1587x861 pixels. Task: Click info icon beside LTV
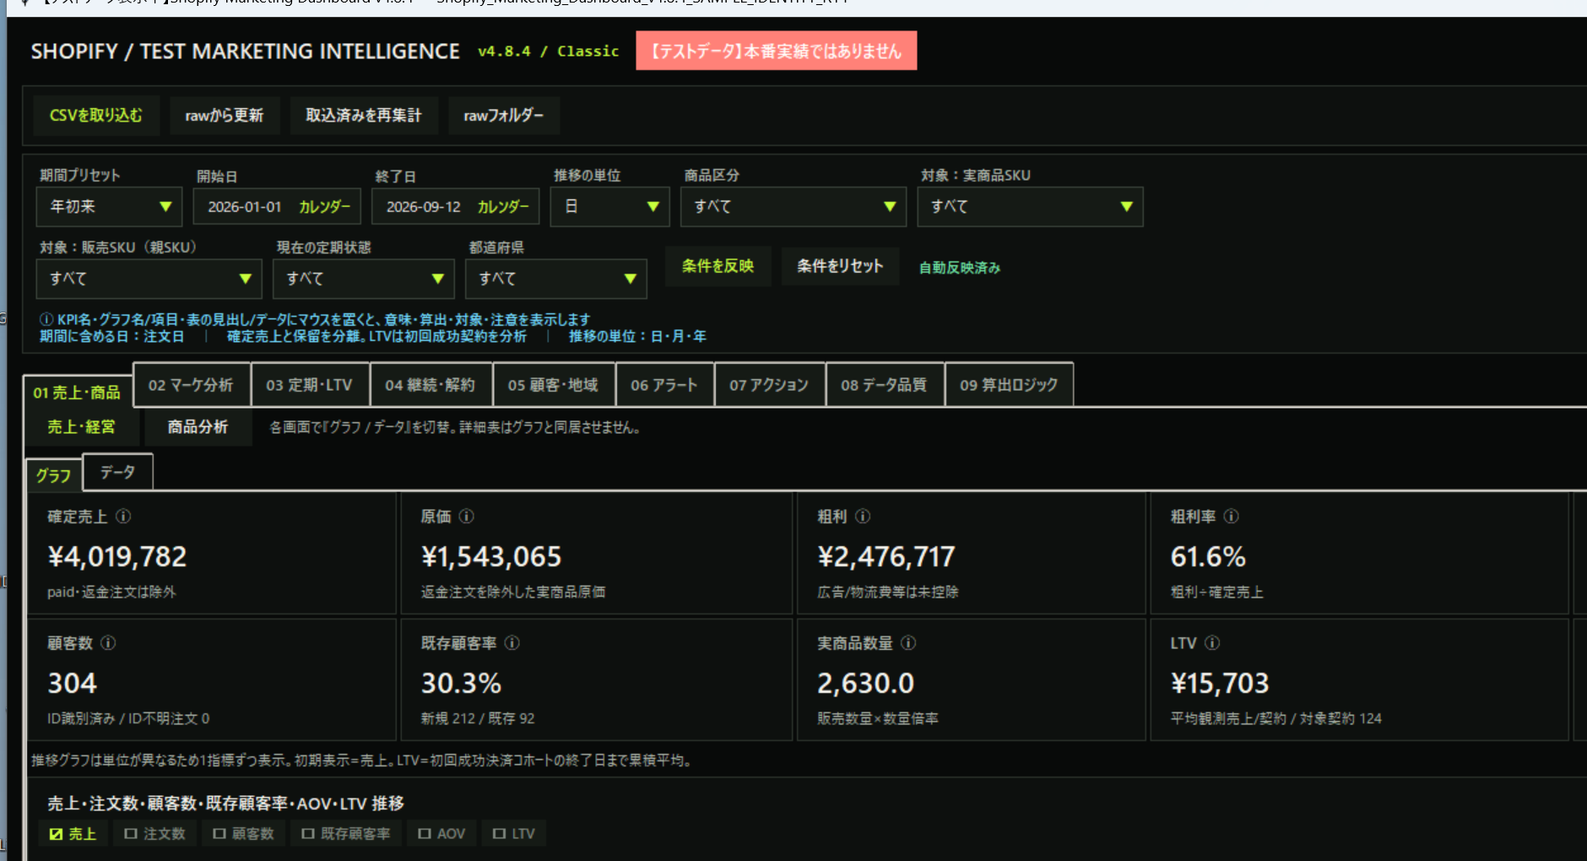pyautogui.click(x=1212, y=642)
